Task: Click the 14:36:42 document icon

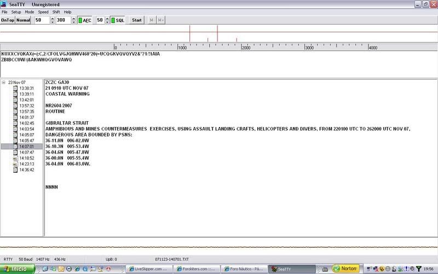Action: pyautogui.click(x=15, y=170)
